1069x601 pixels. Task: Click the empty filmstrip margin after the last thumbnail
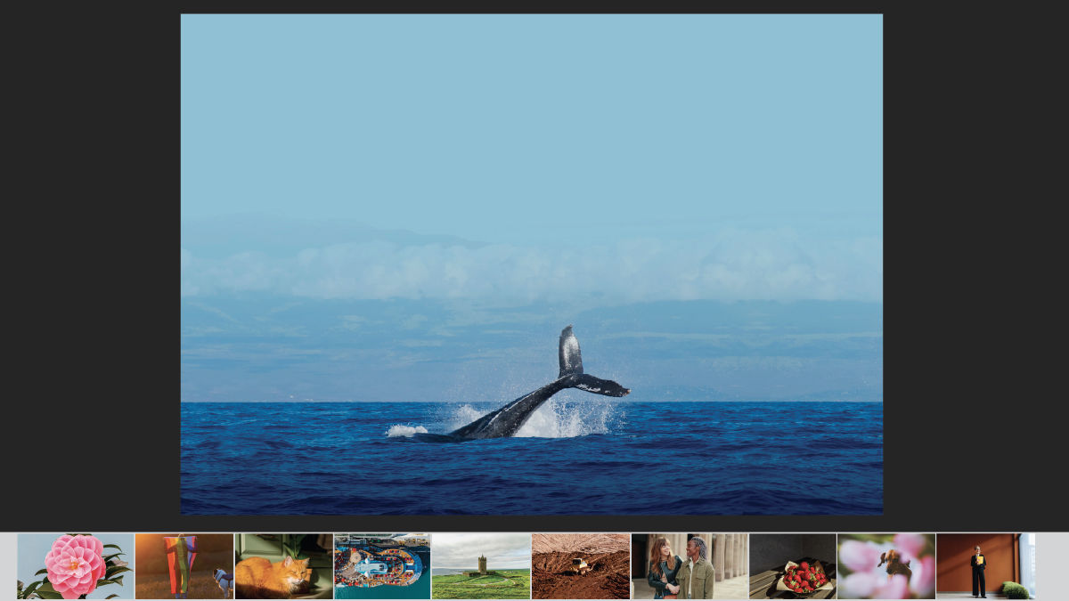click(x=1052, y=566)
